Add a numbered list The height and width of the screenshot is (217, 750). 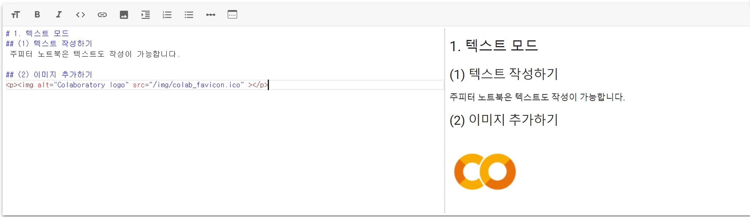[167, 15]
